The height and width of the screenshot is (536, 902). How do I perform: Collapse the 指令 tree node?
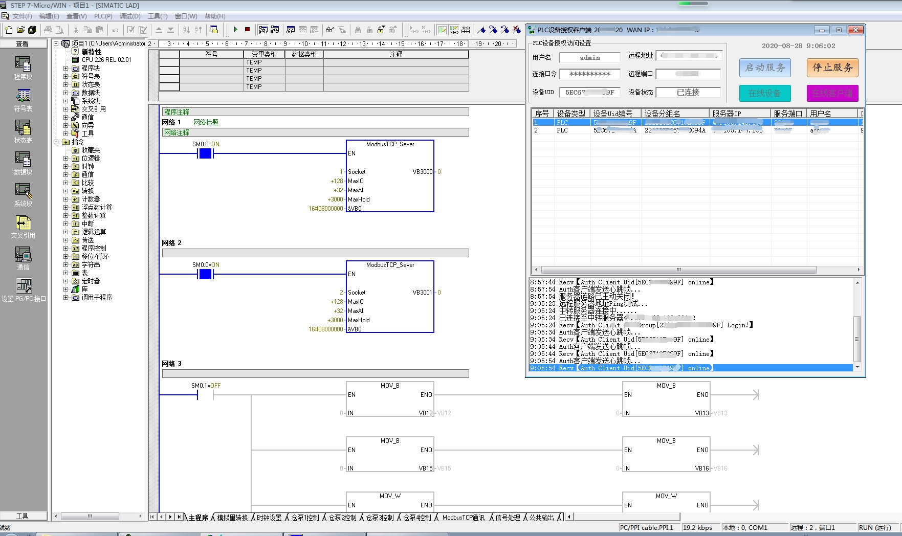click(x=56, y=142)
